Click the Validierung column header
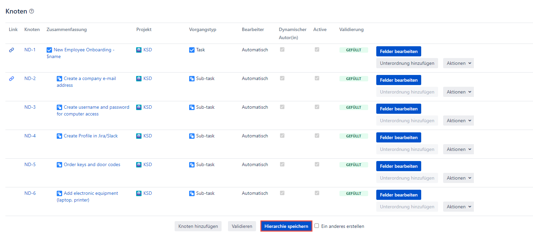The height and width of the screenshot is (238, 533). coord(351,30)
